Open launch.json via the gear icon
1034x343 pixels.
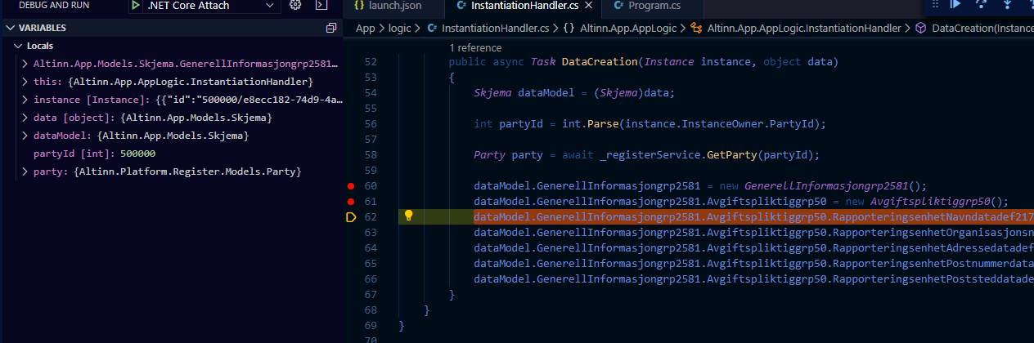[295, 6]
